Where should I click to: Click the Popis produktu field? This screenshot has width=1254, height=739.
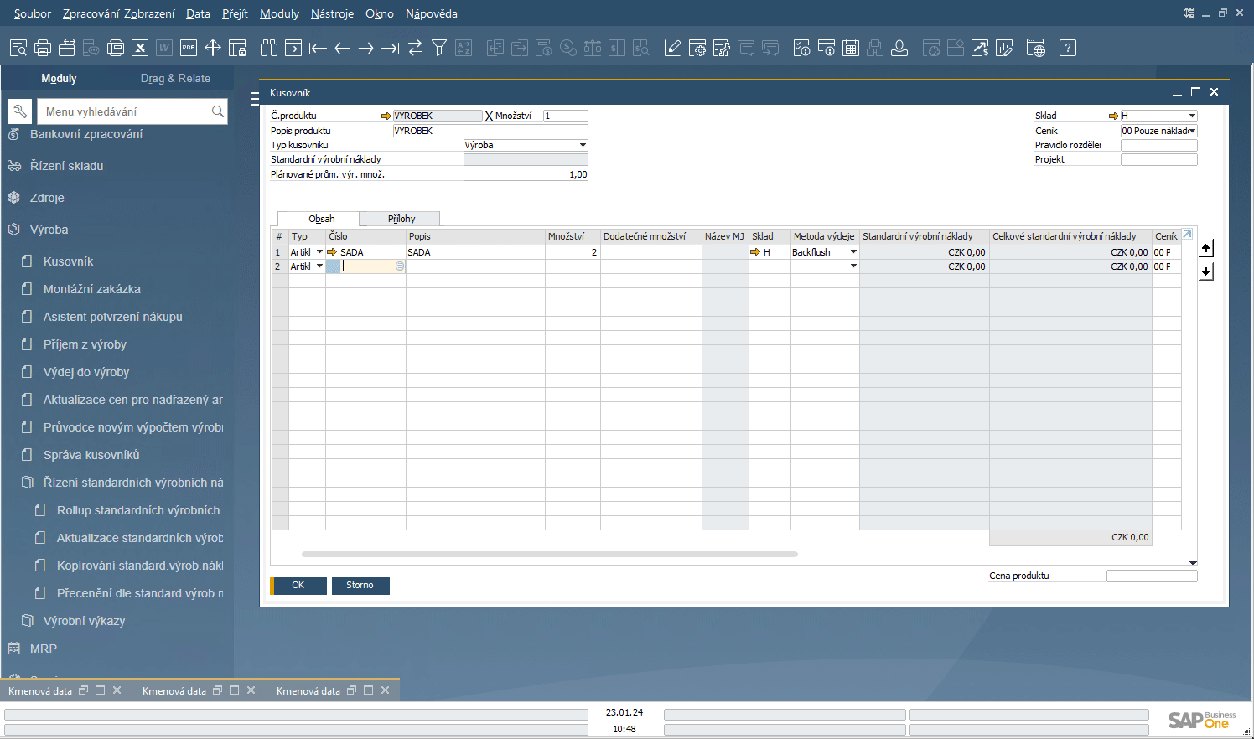490,131
